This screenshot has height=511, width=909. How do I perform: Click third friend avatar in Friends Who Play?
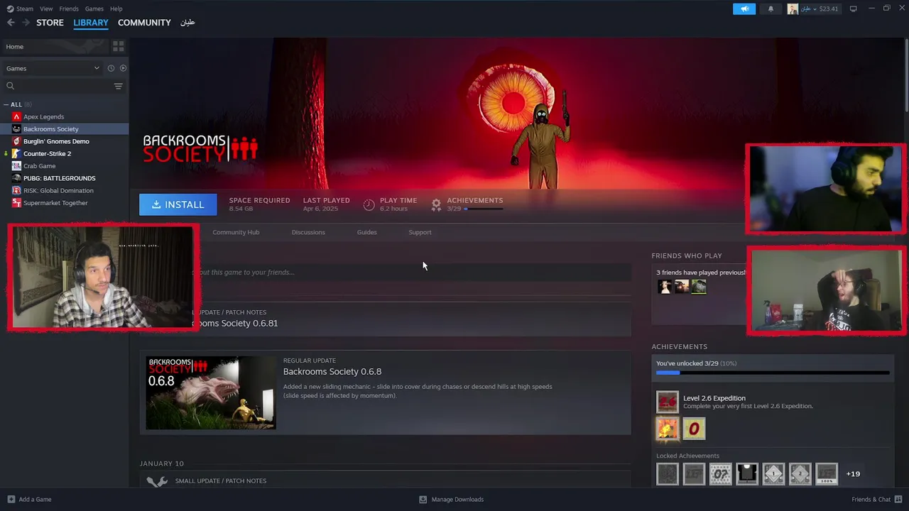(x=699, y=287)
